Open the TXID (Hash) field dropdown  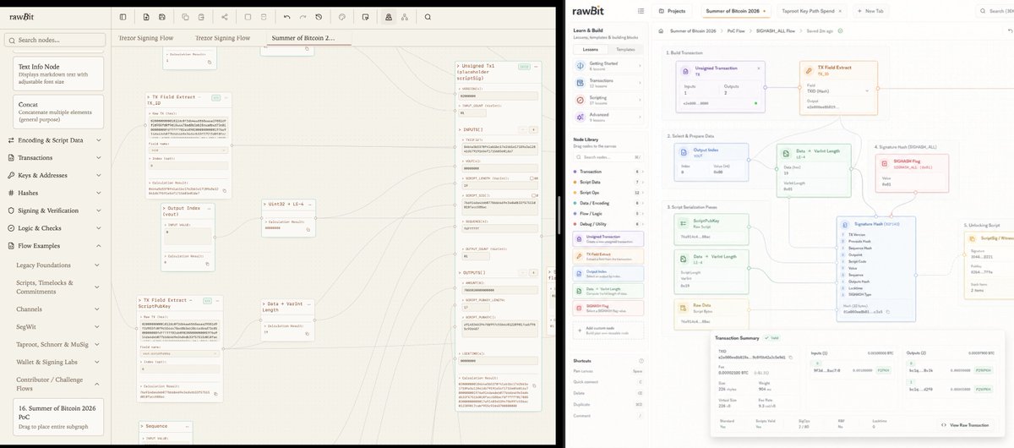point(838,90)
